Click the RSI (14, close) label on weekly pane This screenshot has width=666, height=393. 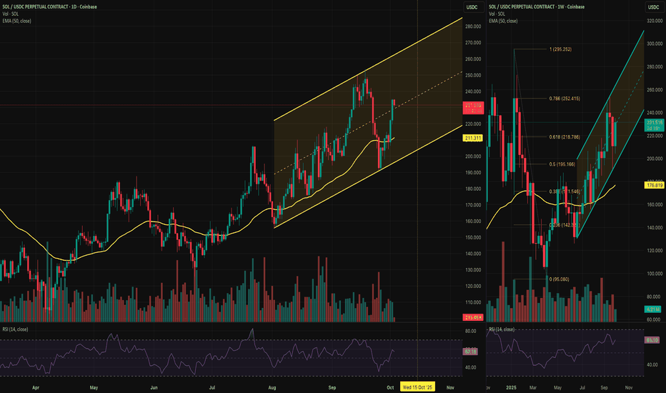502,329
